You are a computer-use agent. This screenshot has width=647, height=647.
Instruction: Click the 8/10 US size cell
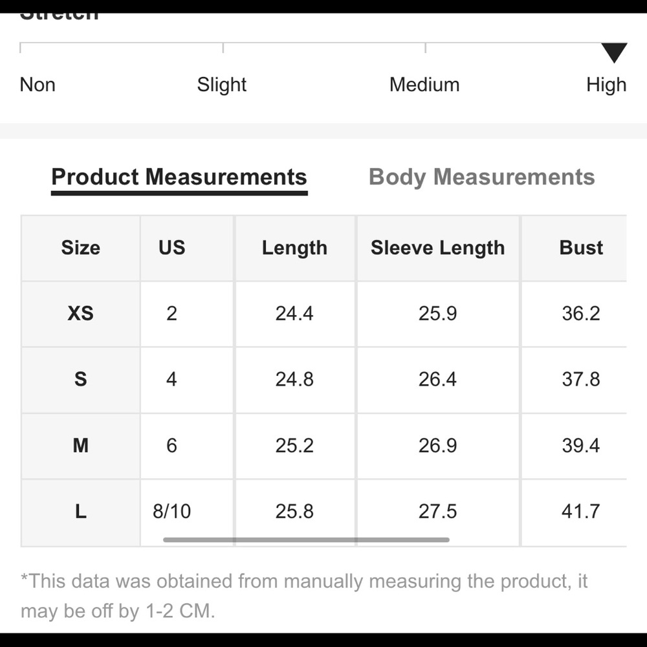click(171, 512)
